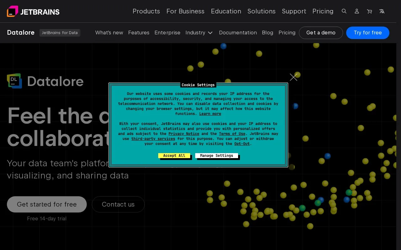Visit the Datalore Blog

(268, 32)
